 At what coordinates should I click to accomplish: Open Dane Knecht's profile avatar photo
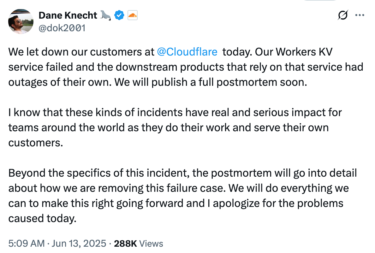click(x=21, y=21)
